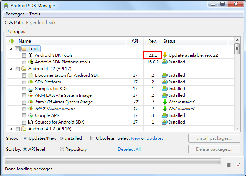Uncheck the Updates/New show filter
The image size is (246, 176).
25,138
